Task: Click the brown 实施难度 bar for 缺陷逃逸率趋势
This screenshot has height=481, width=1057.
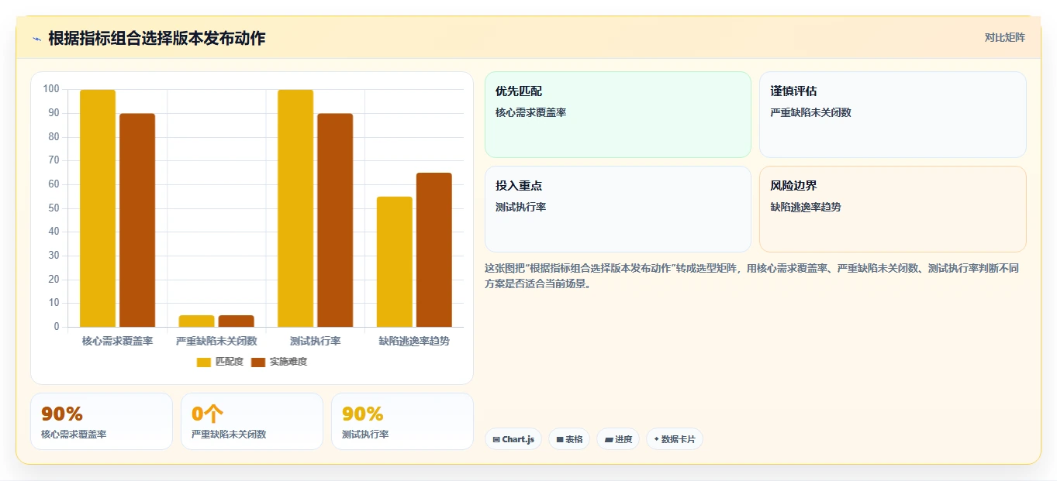Action: click(x=434, y=250)
